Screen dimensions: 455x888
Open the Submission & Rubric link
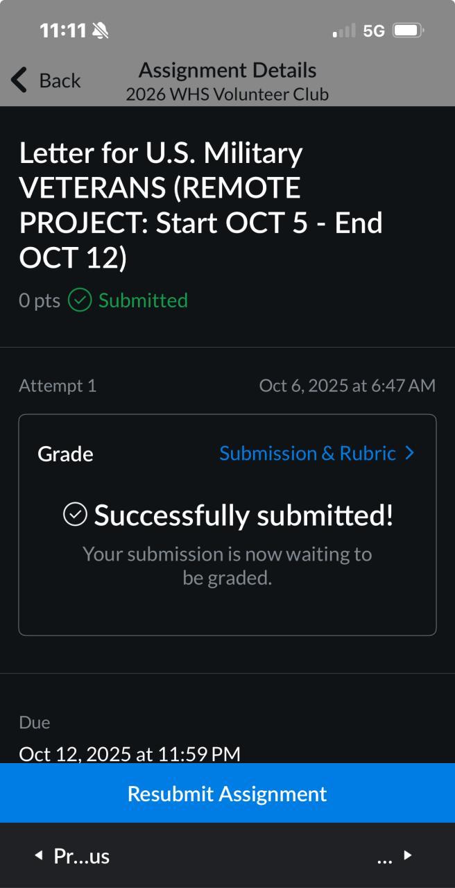[307, 453]
